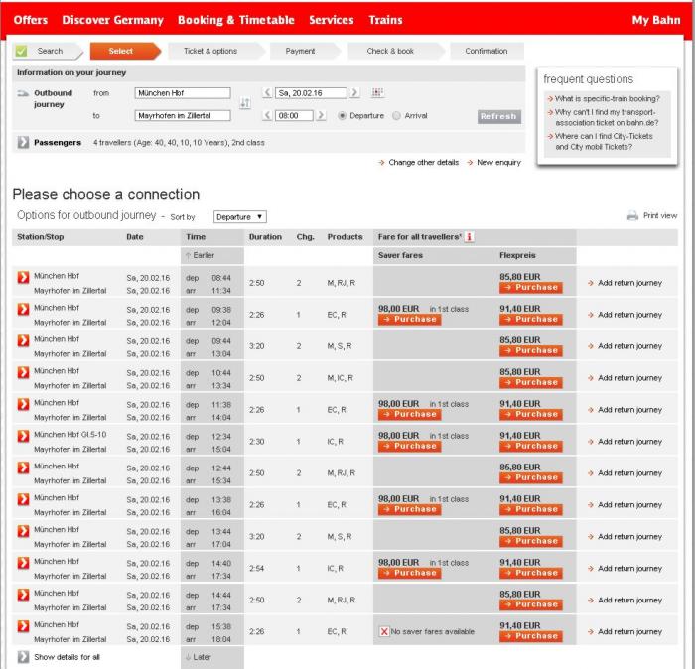The height and width of the screenshot is (669, 695).
Task: Open the Trains menu
Action: [385, 20]
